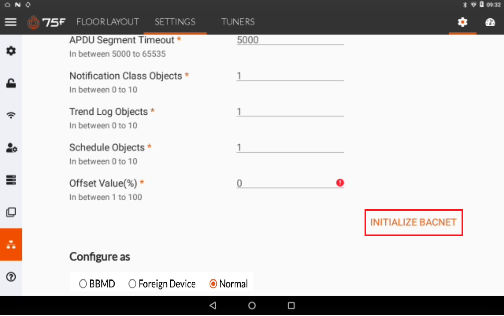Click the top-right settings gear icon
Screen dimensions: 504x316
pos(462,22)
